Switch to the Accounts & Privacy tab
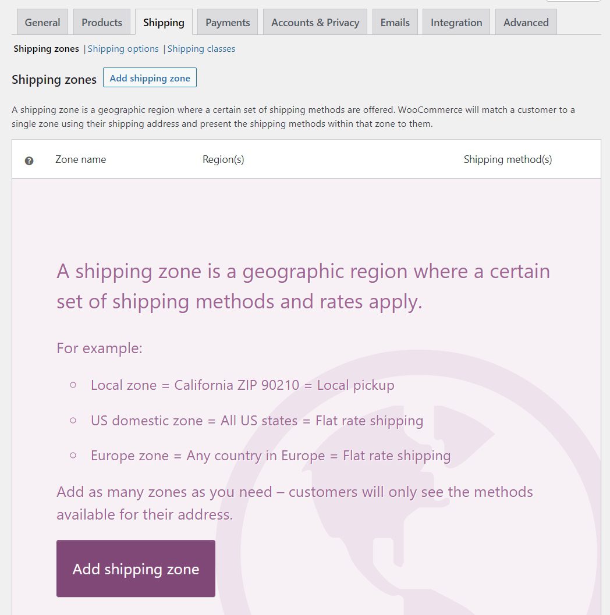 pyautogui.click(x=315, y=22)
